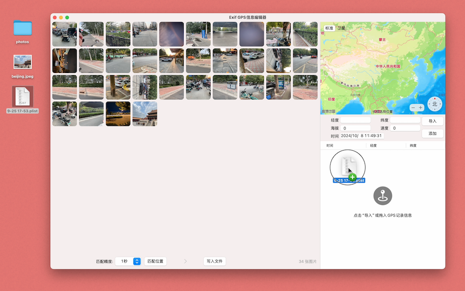Select the Forbidden City photo thumbnail
This screenshot has height=291, width=465.
(x=145, y=114)
